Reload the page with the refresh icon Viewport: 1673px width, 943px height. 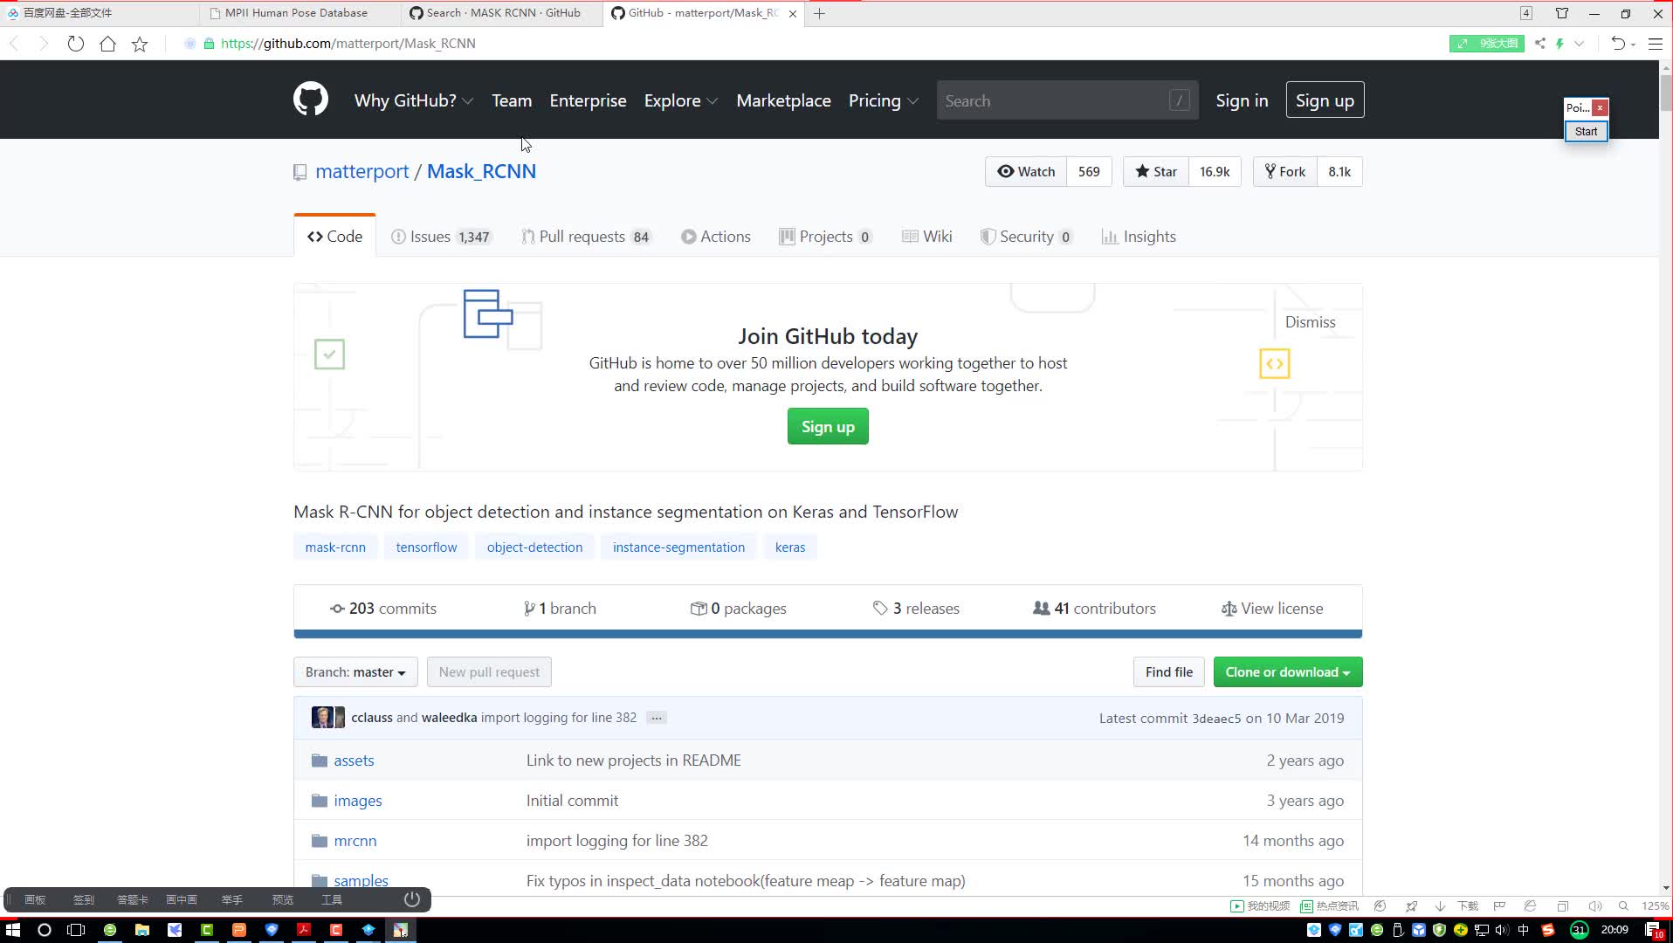pyautogui.click(x=76, y=44)
